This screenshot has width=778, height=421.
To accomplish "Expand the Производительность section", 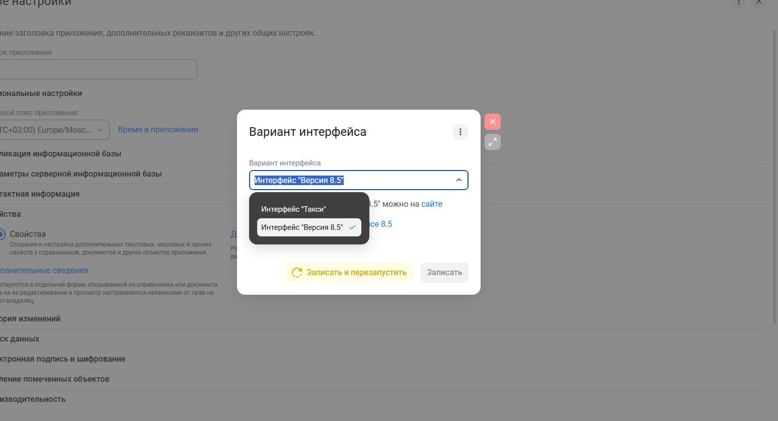I will pos(33,399).
